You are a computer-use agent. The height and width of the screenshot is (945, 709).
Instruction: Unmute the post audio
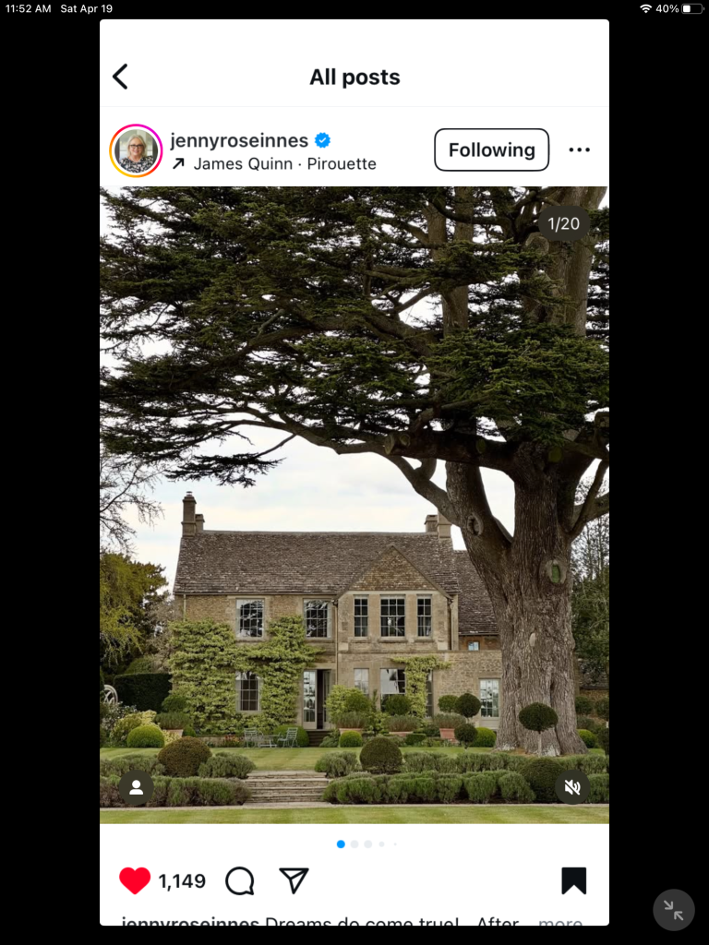coord(572,786)
